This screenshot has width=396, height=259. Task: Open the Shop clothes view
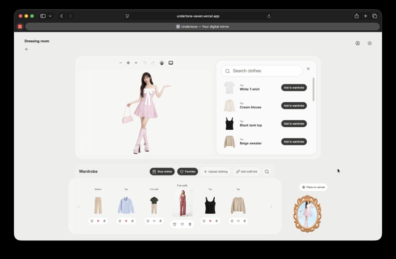162,172
